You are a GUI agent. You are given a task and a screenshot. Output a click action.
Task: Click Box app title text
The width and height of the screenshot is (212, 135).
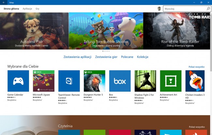point(111,95)
